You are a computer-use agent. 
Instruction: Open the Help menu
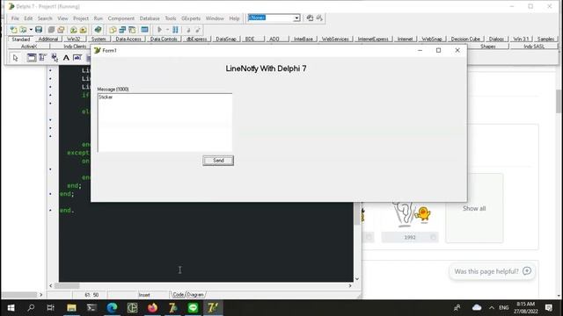235,18
